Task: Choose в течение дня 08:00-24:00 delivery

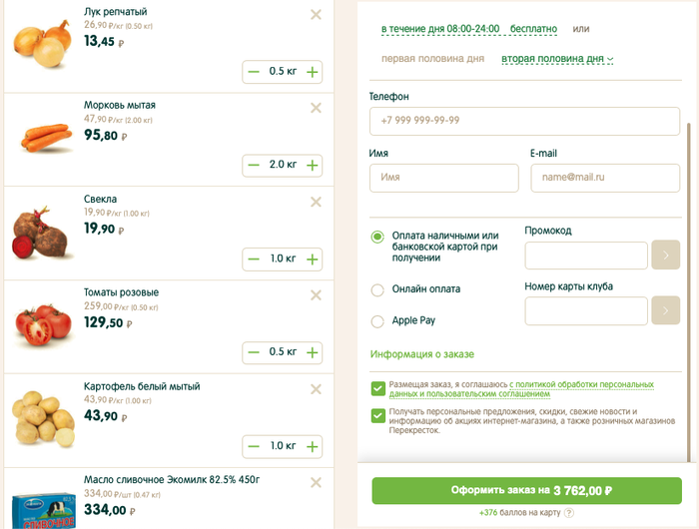Action: pyautogui.click(x=440, y=30)
